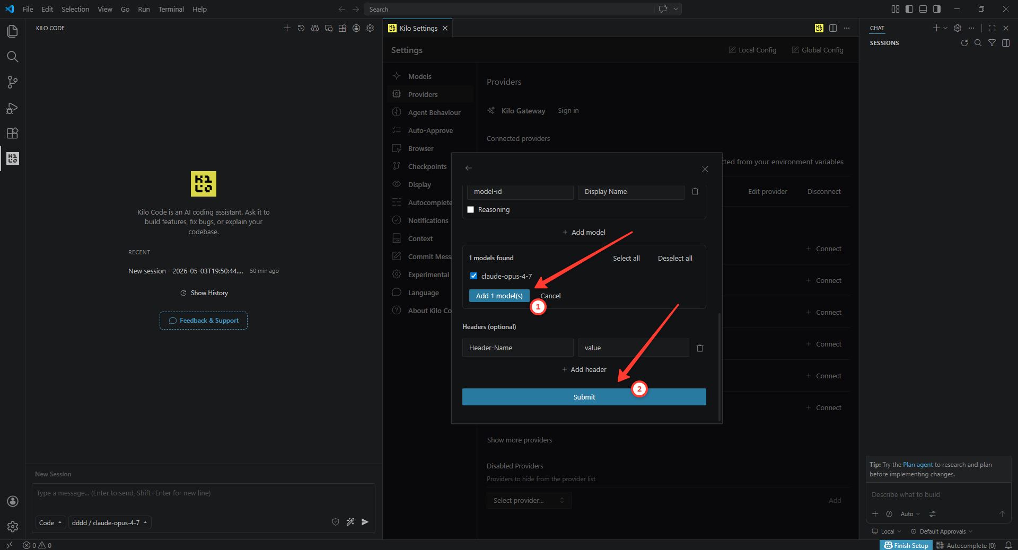The image size is (1018, 550).
Task: Open the Run and Debug view
Action: [x=12, y=108]
